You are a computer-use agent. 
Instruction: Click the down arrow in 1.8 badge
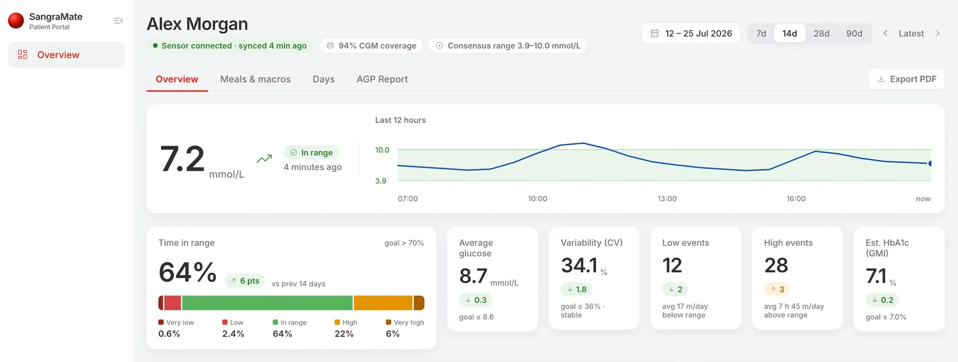pyautogui.click(x=570, y=290)
